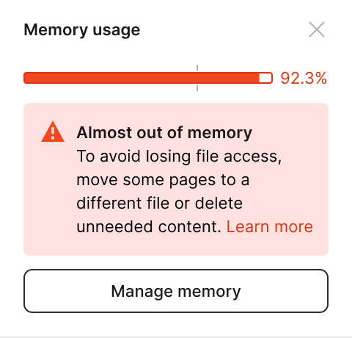Click the word 'Manage' on the button
Image resolution: width=352 pixels, height=338 pixels.
(142, 292)
